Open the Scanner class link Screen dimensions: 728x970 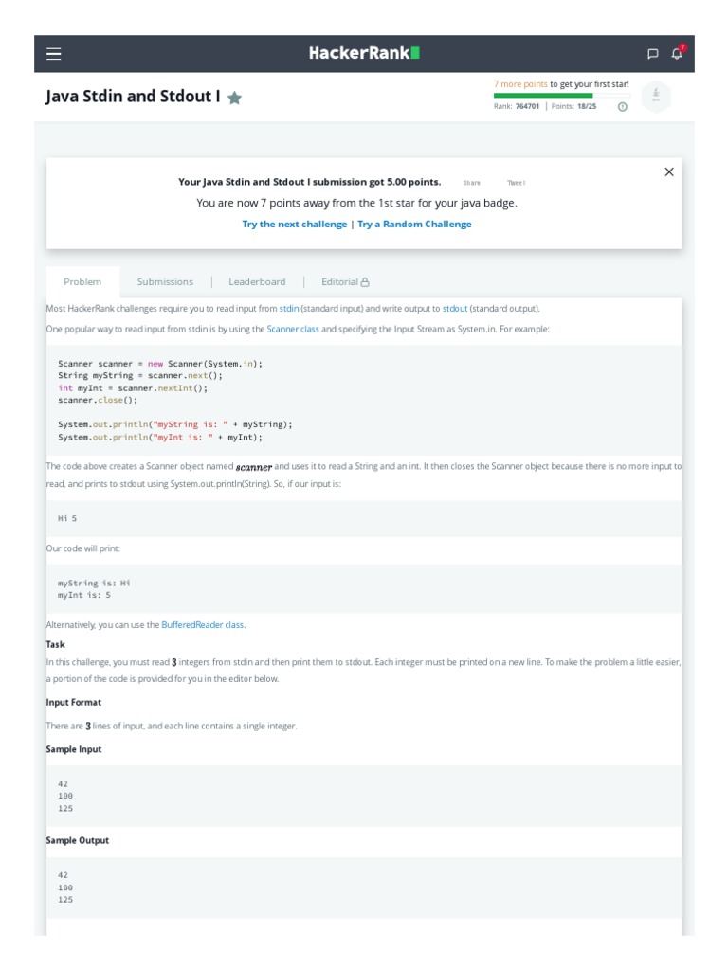(292, 329)
